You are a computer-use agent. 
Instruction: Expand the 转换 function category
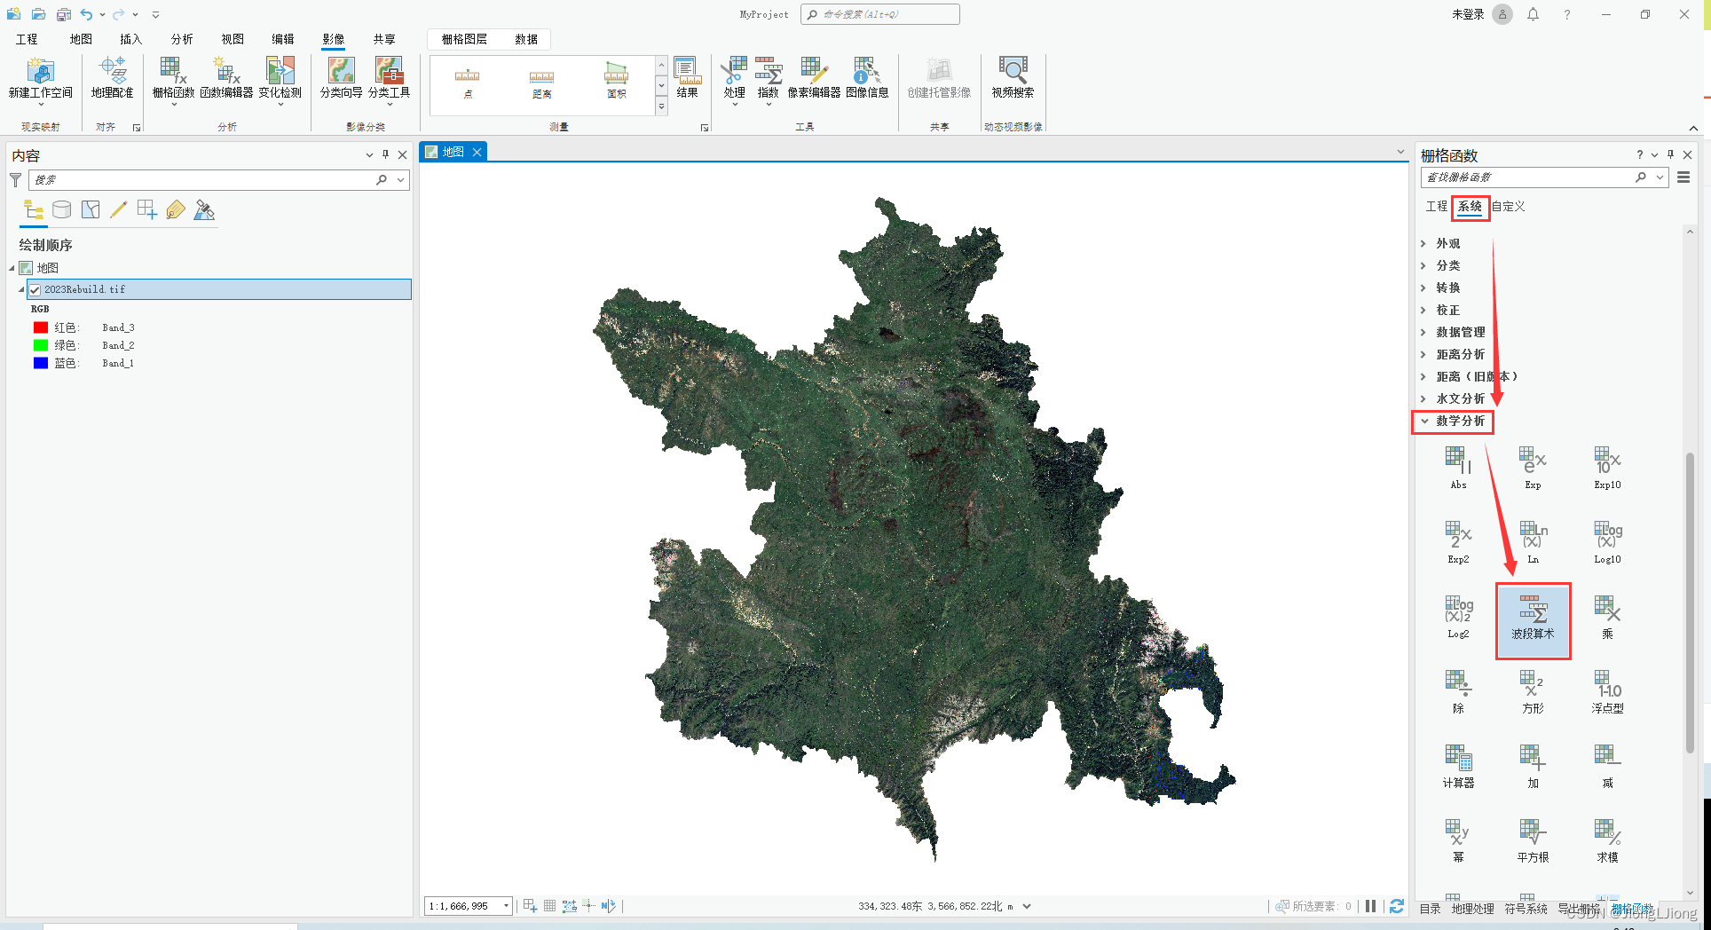pyautogui.click(x=1423, y=288)
